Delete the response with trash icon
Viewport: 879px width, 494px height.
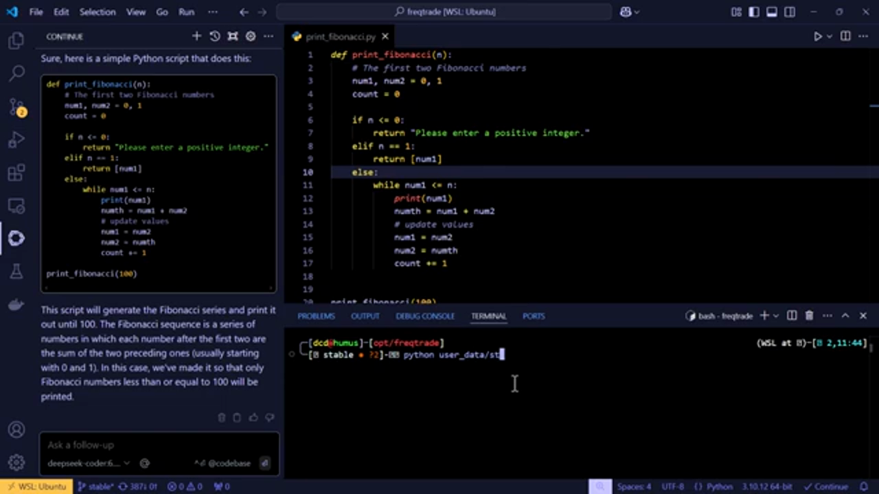click(222, 417)
